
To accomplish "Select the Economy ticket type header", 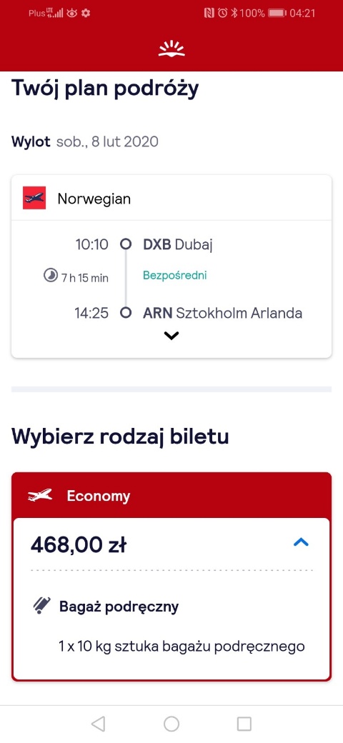I will coord(171,496).
